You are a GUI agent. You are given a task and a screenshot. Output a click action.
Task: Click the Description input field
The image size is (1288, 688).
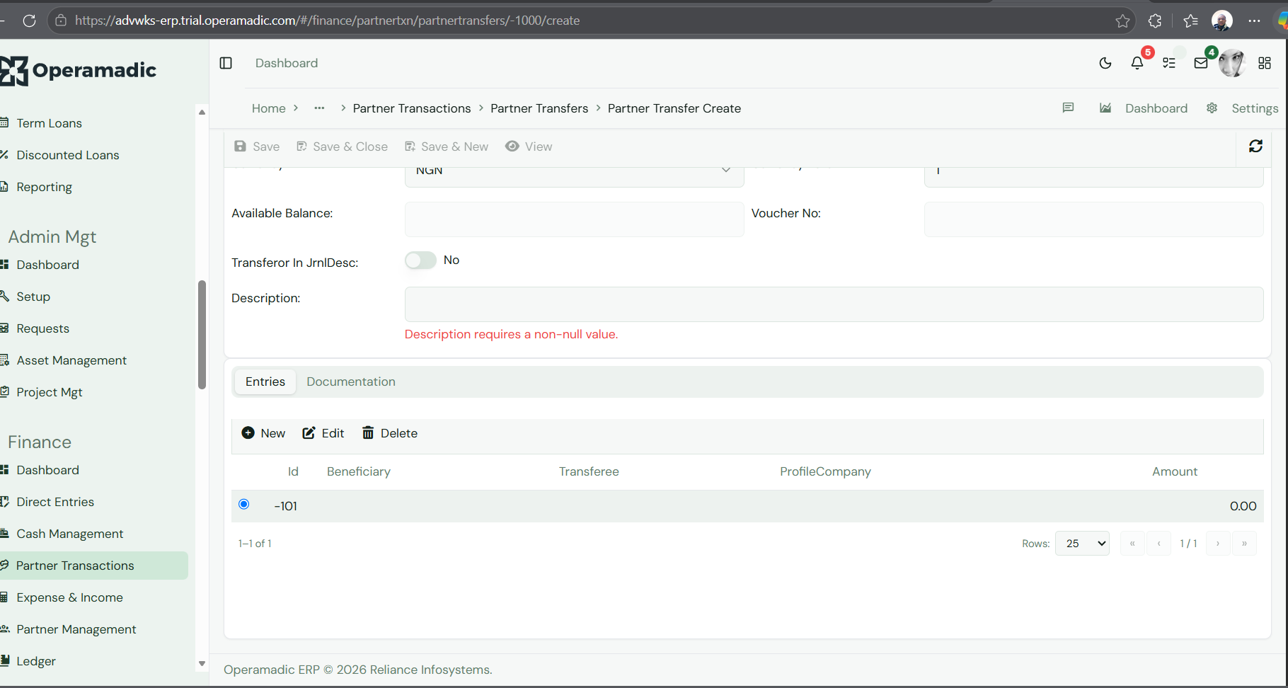834,304
